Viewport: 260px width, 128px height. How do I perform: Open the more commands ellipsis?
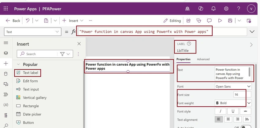pyautogui.click(x=90, y=20)
